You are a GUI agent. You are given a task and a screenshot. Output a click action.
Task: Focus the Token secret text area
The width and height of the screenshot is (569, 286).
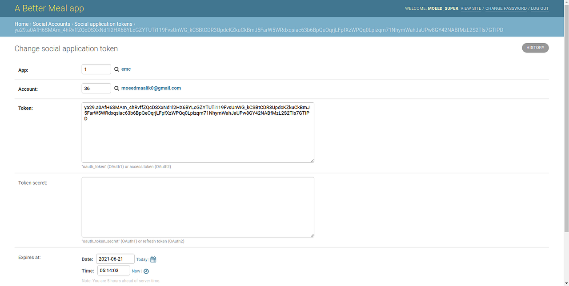[197, 207]
